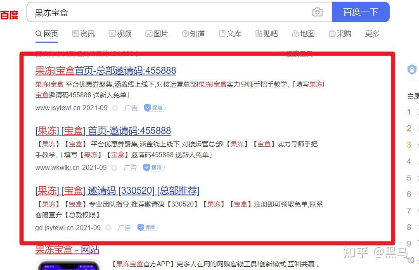The height and width of the screenshot is (270, 419).
Task: Open the 更多 menu
Action: tap(372, 34)
